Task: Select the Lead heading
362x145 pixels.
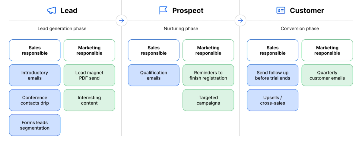Action: point(69,11)
